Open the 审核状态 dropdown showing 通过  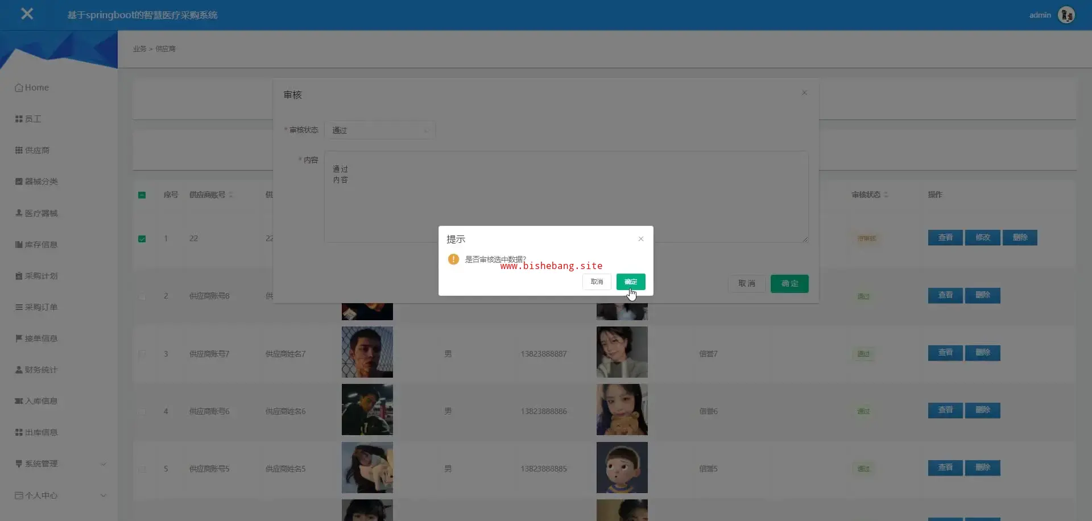(x=379, y=130)
